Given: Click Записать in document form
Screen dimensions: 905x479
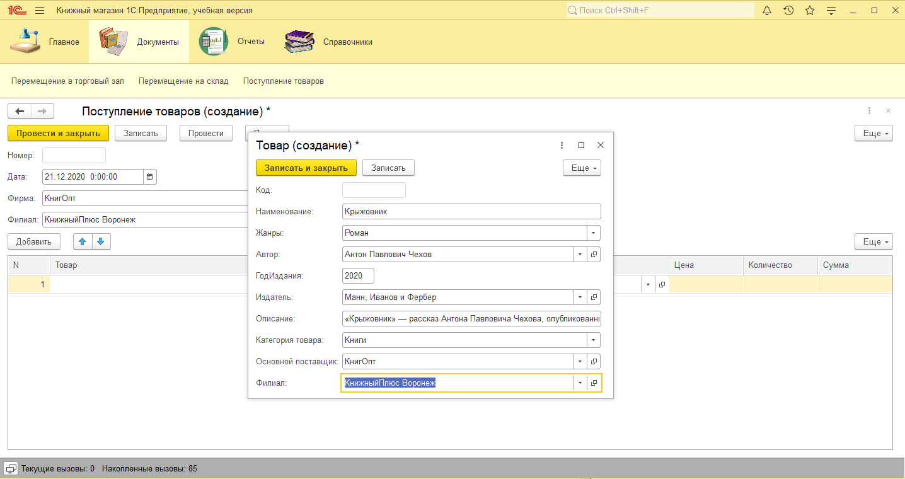Looking at the screenshot, I should [x=141, y=133].
